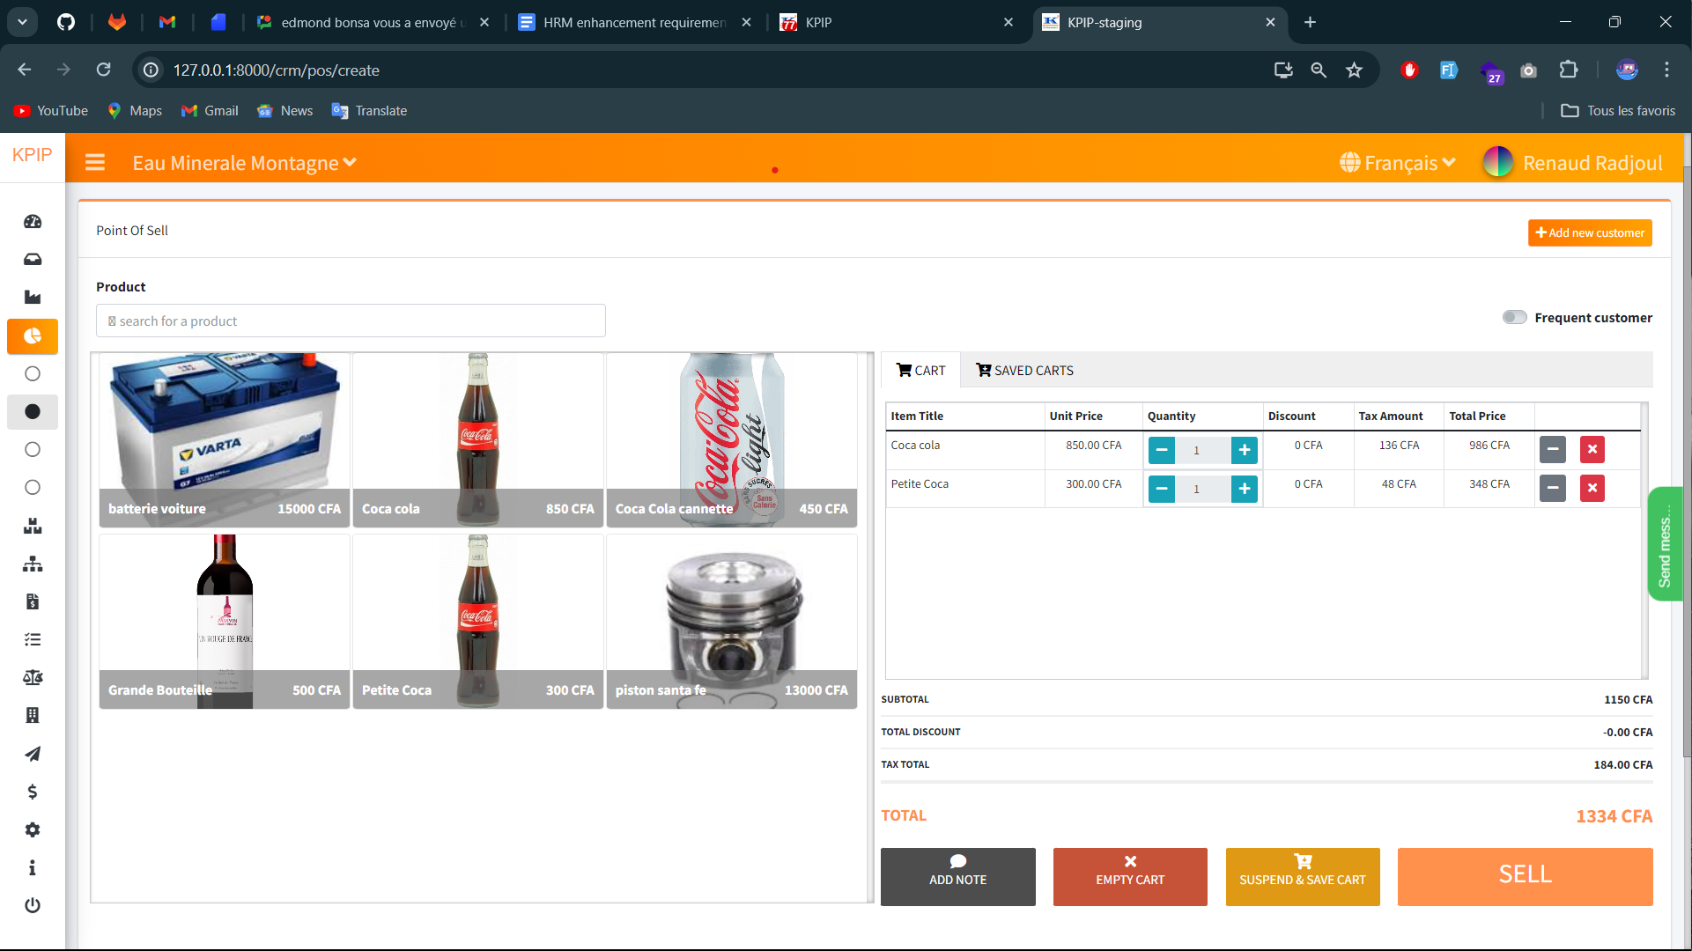This screenshot has width=1692, height=951.
Task: Click the EMPTY CART button
Action: pos(1130,877)
